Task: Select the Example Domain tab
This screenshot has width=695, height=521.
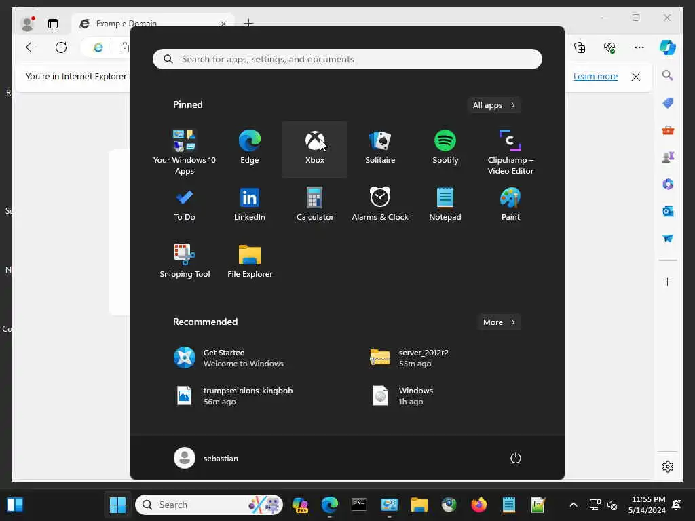Action: click(153, 24)
